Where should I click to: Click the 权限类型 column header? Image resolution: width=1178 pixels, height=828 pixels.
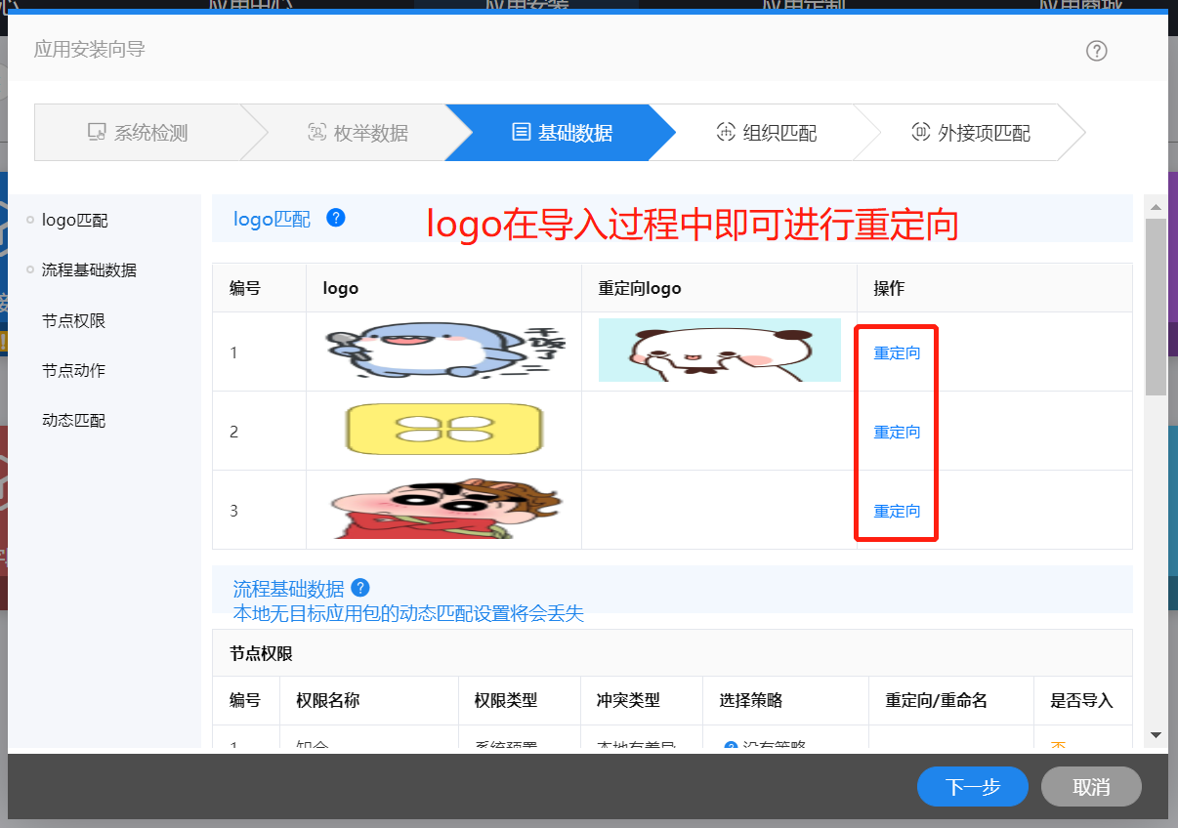(x=506, y=700)
